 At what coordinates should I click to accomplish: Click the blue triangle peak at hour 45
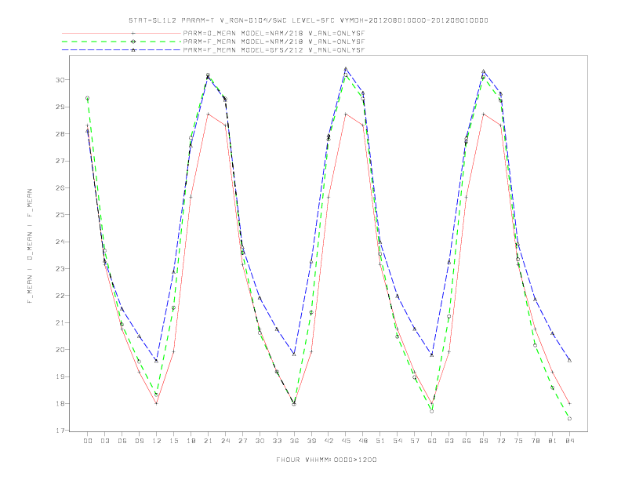tap(346, 69)
